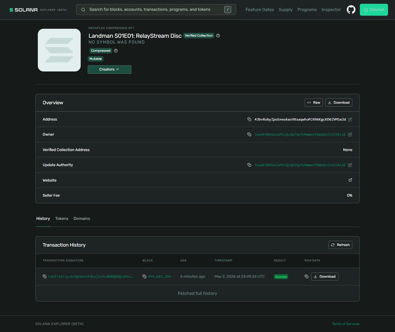This screenshot has height=332, width=395.
Task: Click 'Fetched full history' text
Action: click(x=197, y=293)
